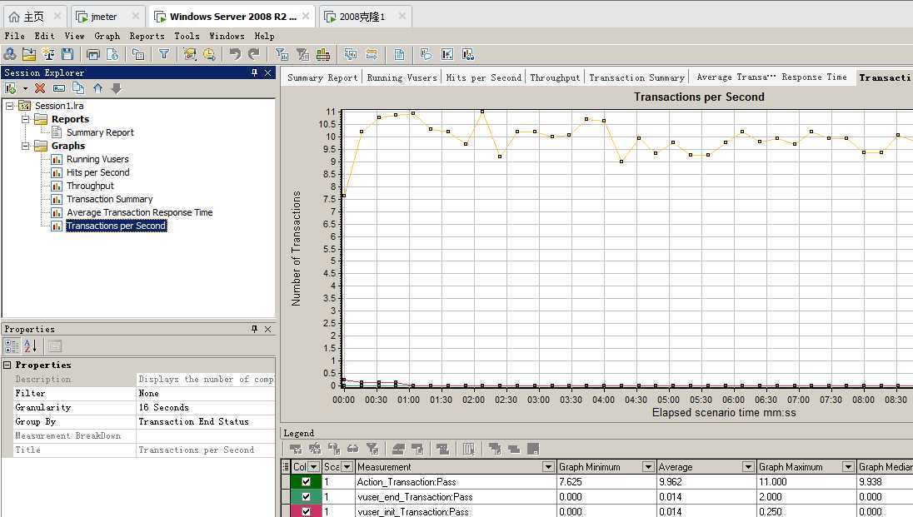Collapse the Properties category section

pos(7,365)
